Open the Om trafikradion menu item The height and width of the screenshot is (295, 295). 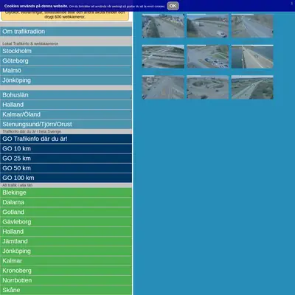66,32
